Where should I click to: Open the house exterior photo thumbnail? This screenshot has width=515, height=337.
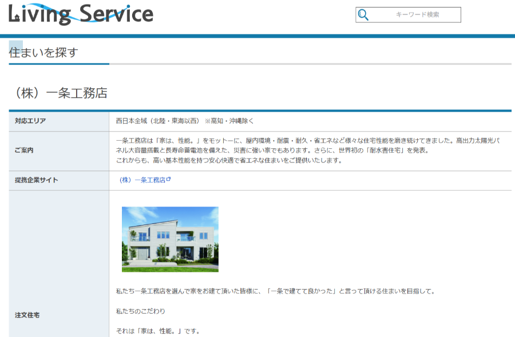point(170,239)
